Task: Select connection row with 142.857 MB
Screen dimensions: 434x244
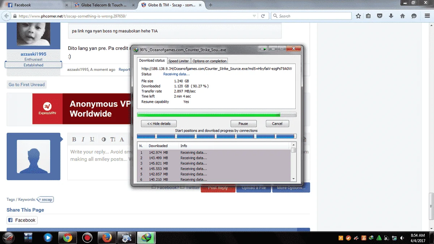Action: (x=214, y=174)
